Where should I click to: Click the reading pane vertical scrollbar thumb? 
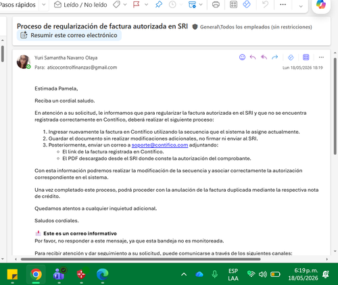coord(335,106)
